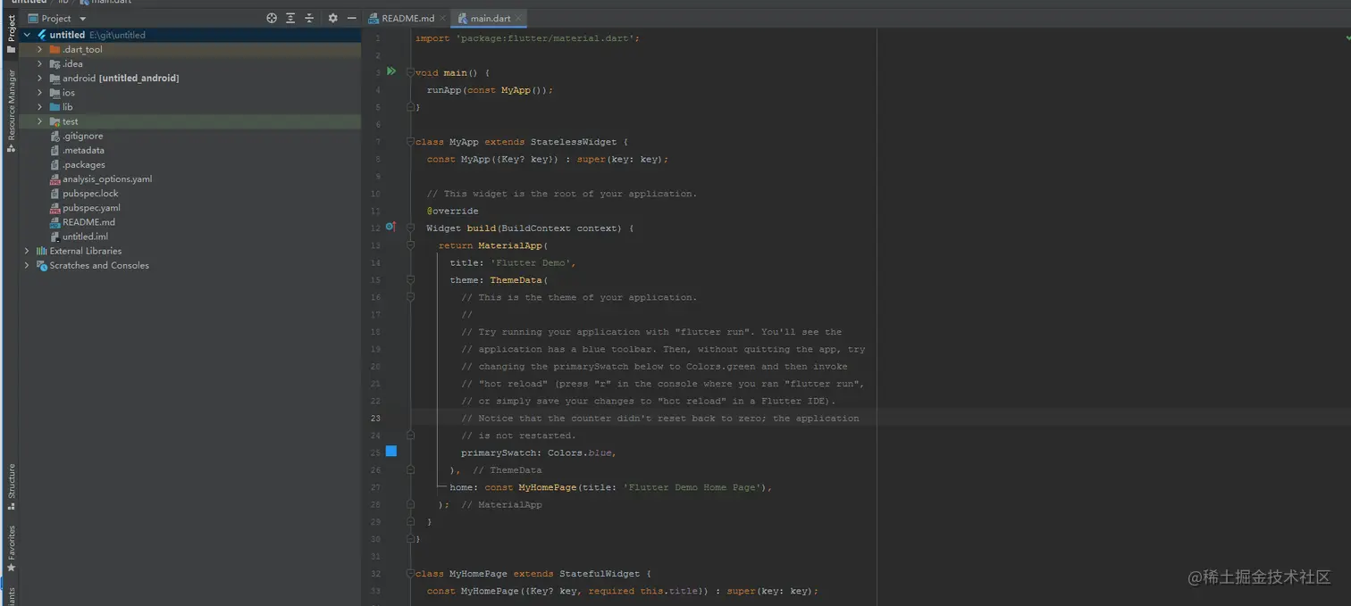Expand the lib folder
1351x606 pixels.
40,107
